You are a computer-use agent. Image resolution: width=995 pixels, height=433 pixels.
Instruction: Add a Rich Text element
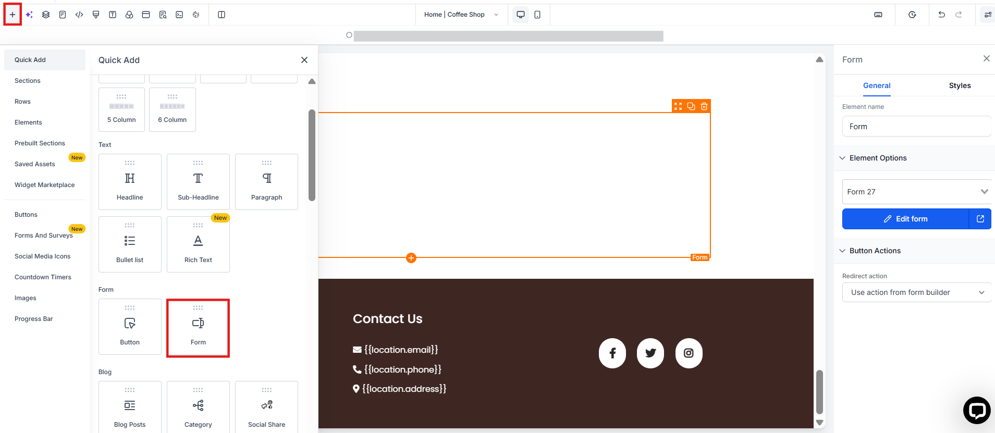tap(198, 244)
